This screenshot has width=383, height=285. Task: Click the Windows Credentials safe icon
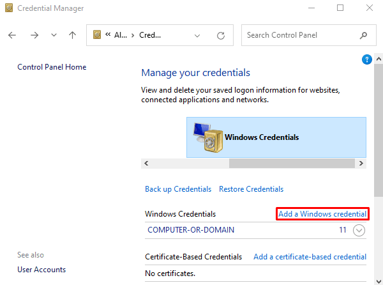pyautogui.click(x=208, y=137)
